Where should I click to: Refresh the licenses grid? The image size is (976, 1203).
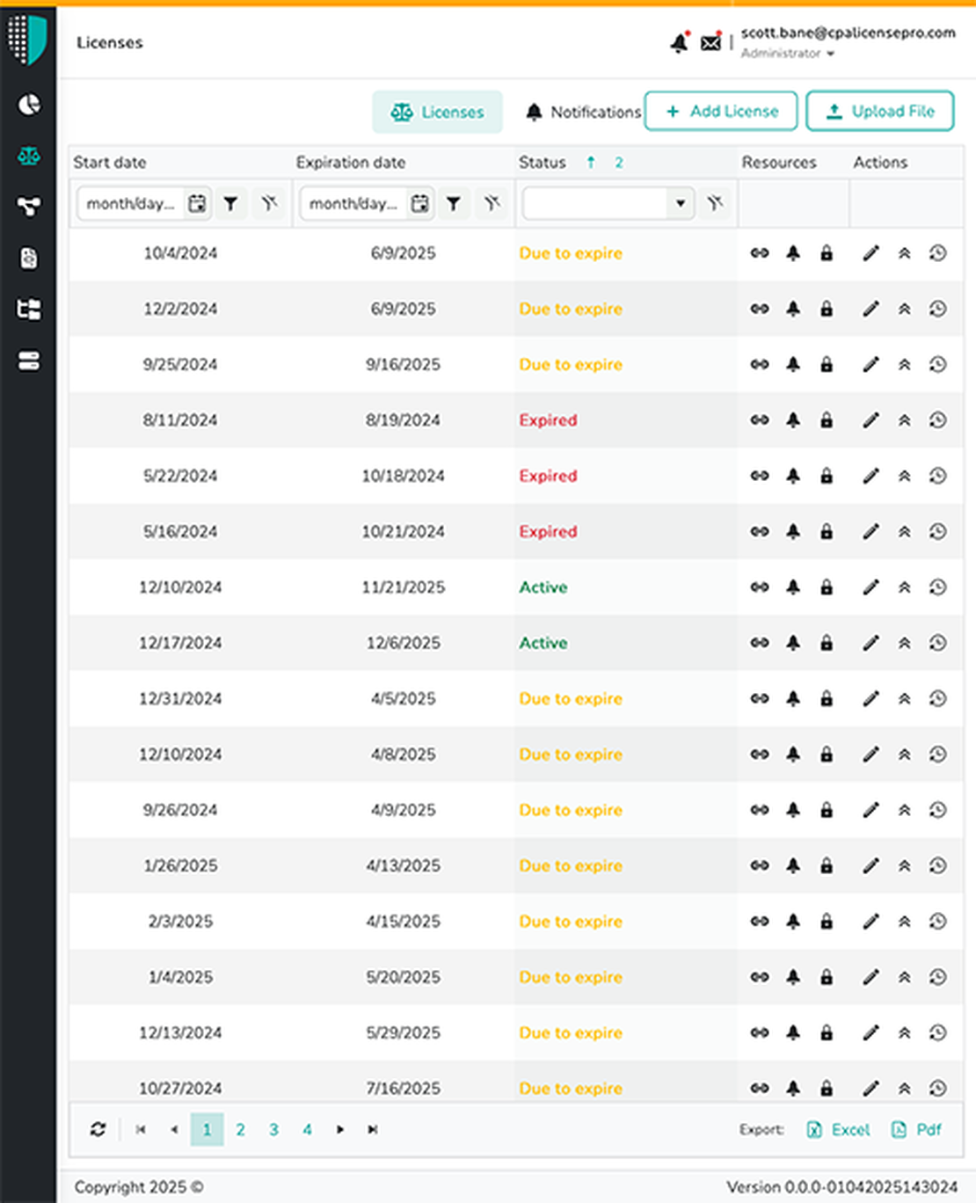[98, 1129]
